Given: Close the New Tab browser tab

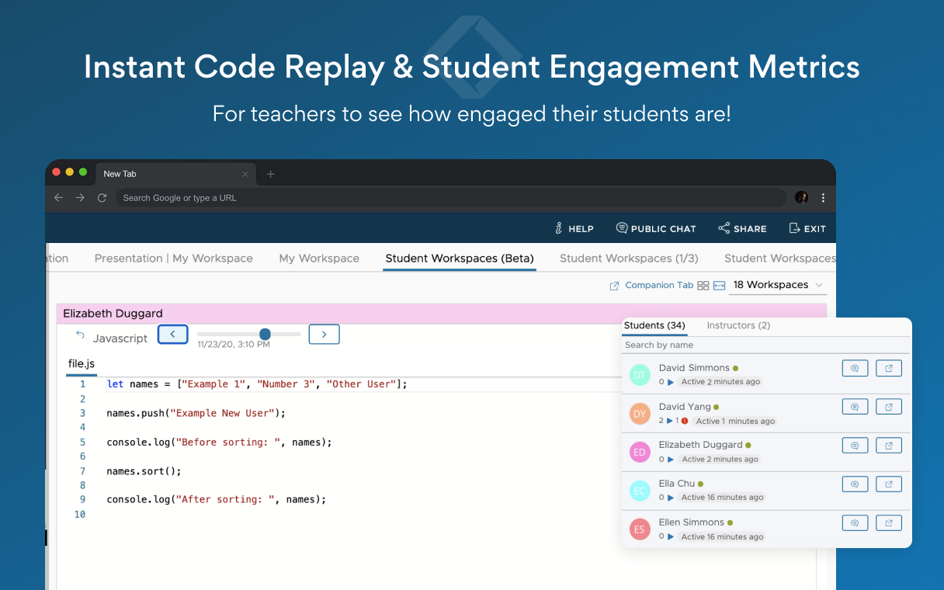Looking at the screenshot, I should click(245, 174).
